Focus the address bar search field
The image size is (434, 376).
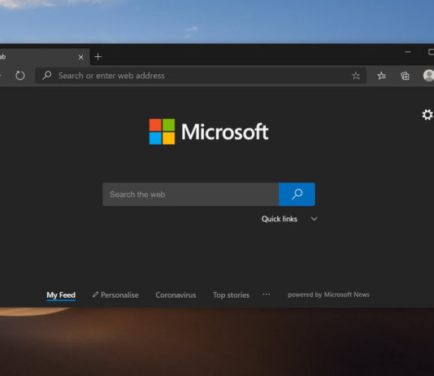coord(201,76)
